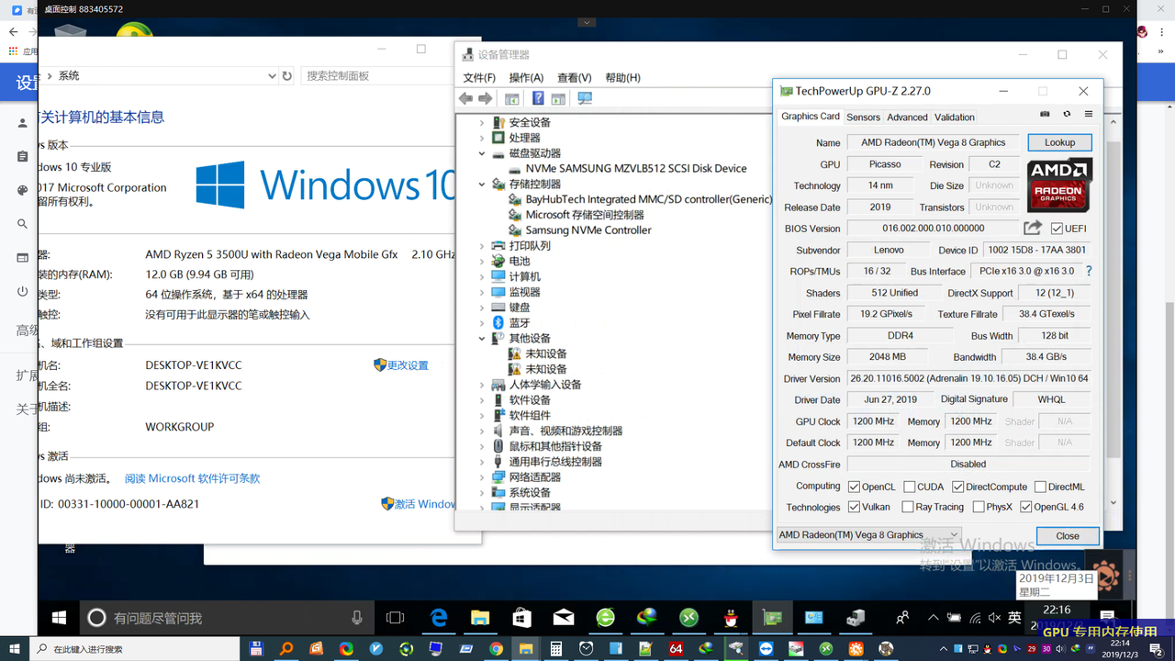Click Bus Interface question mark icon
The height and width of the screenshot is (661, 1175).
click(x=1089, y=271)
